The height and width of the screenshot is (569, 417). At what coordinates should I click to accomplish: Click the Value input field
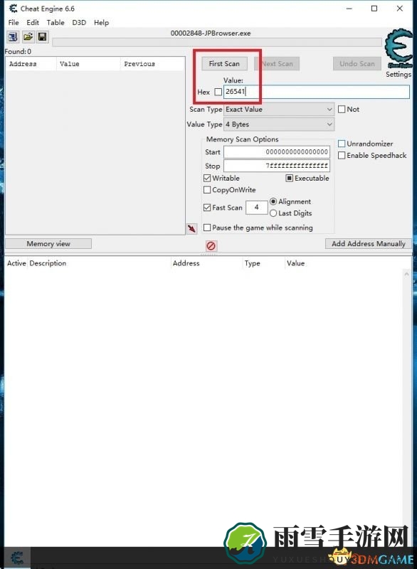[317, 92]
